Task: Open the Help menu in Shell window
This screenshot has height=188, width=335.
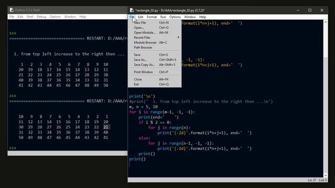Action: tap(83, 17)
